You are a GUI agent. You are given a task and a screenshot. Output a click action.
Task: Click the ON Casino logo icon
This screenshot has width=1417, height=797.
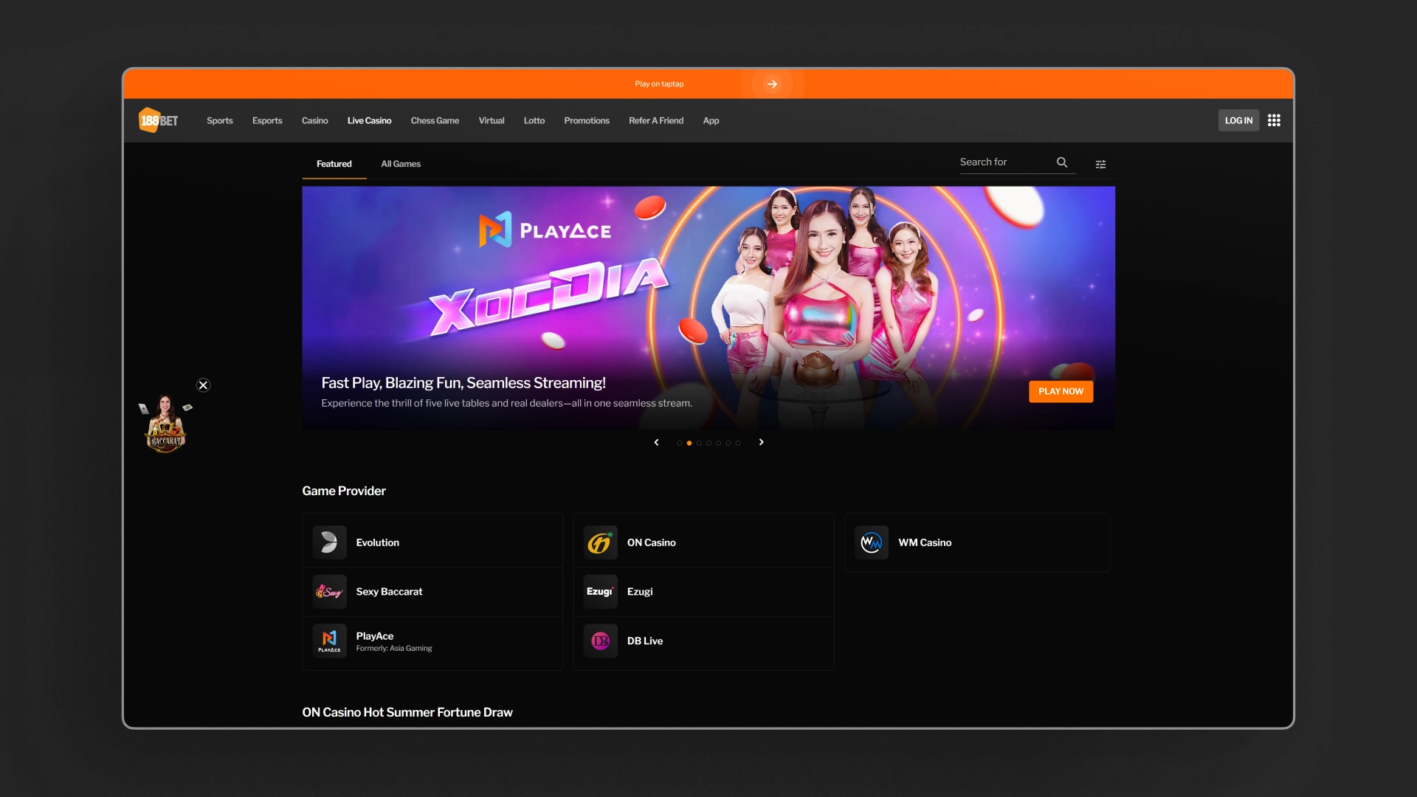pyautogui.click(x=600, y=542)
